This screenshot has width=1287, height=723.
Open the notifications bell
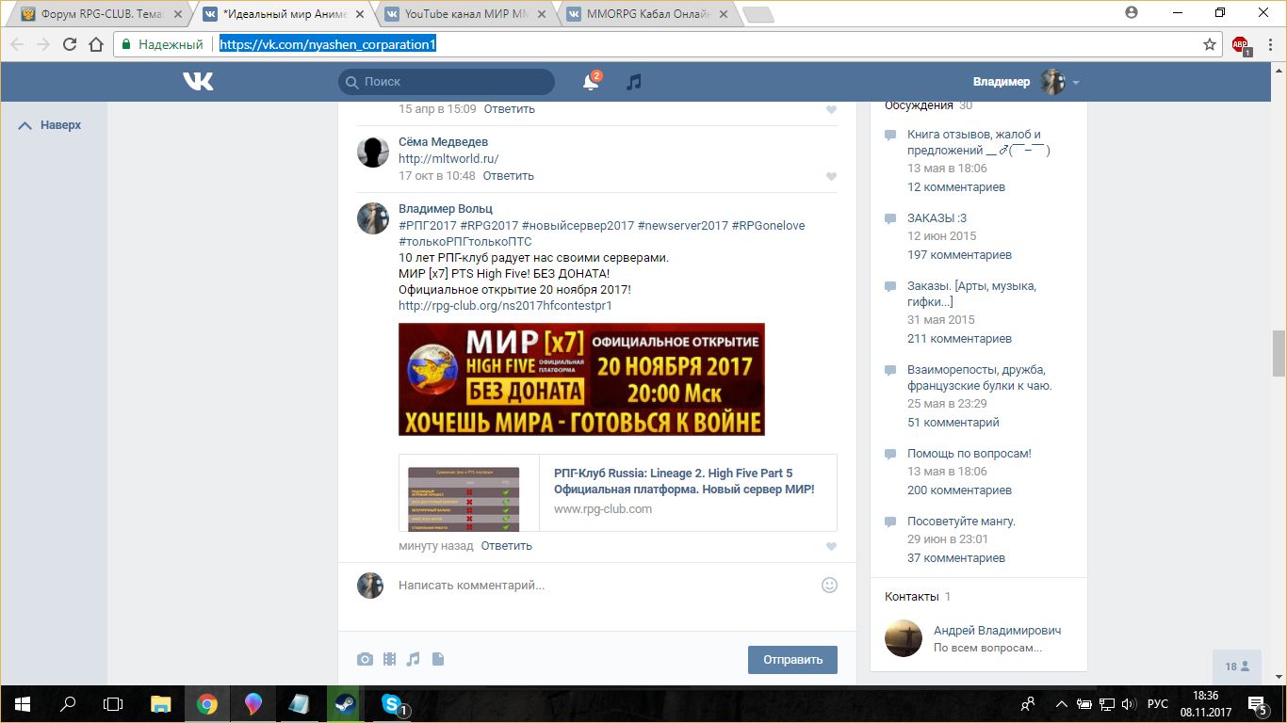pyautogui.click(x=591, y=83)
